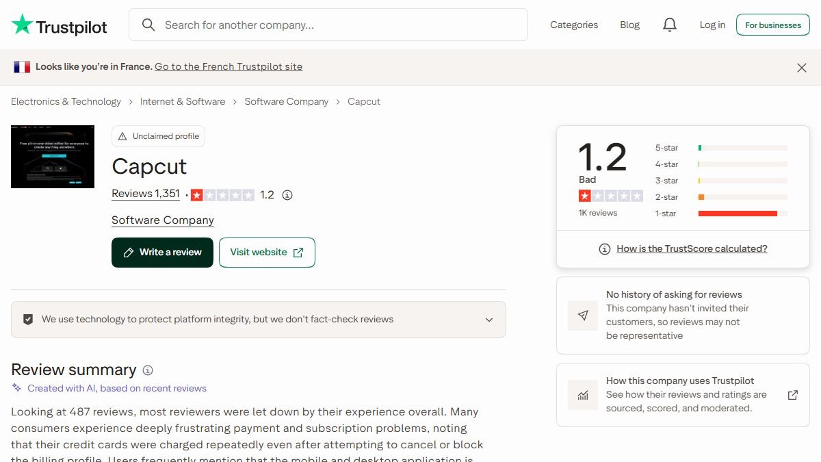The width and height of the screenshot is (821, 462).
Task: Click the 'Review summary' heading
Action: (x=74, y=370)
